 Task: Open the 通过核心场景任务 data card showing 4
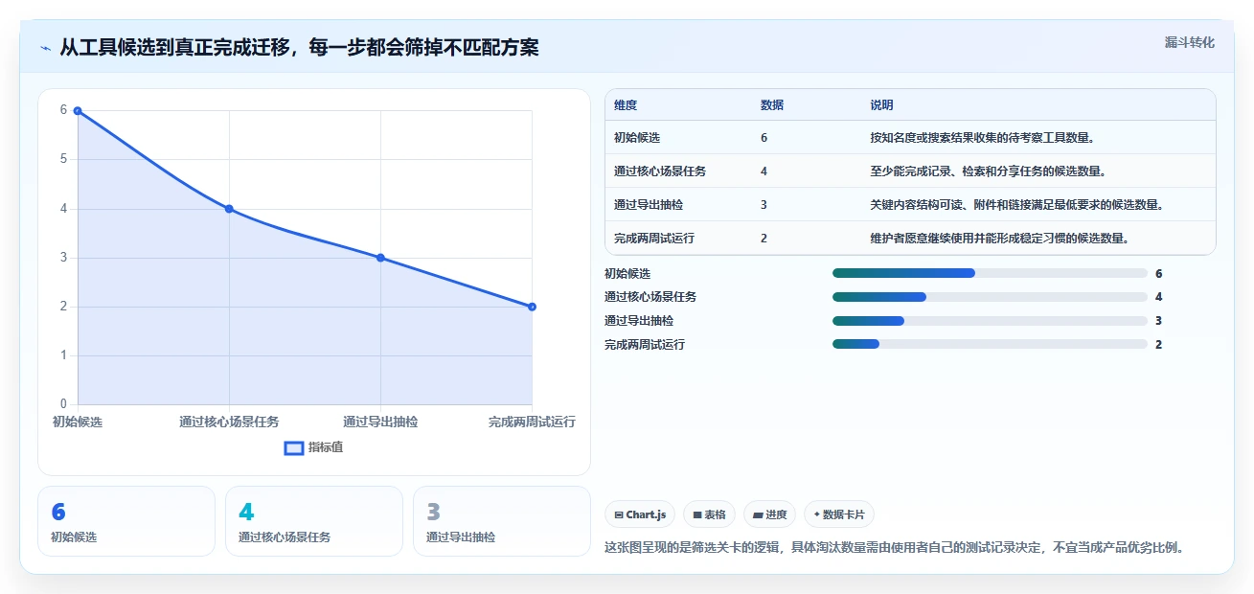(x=314, y=521)
